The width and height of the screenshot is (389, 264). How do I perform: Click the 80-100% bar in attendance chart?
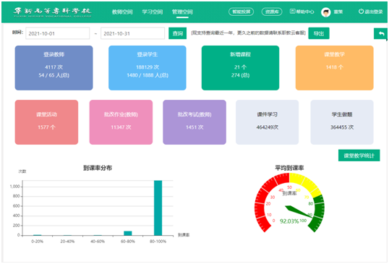click(x=158, y=208)
